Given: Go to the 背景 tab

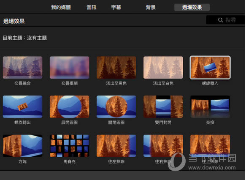Looking at the screenshot, I should click(x=151, y=7).
